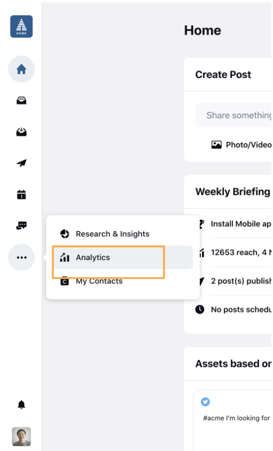The image size is (273, 451).
Task: Click the No posts scheduled clock item
Action: point(233,310)
